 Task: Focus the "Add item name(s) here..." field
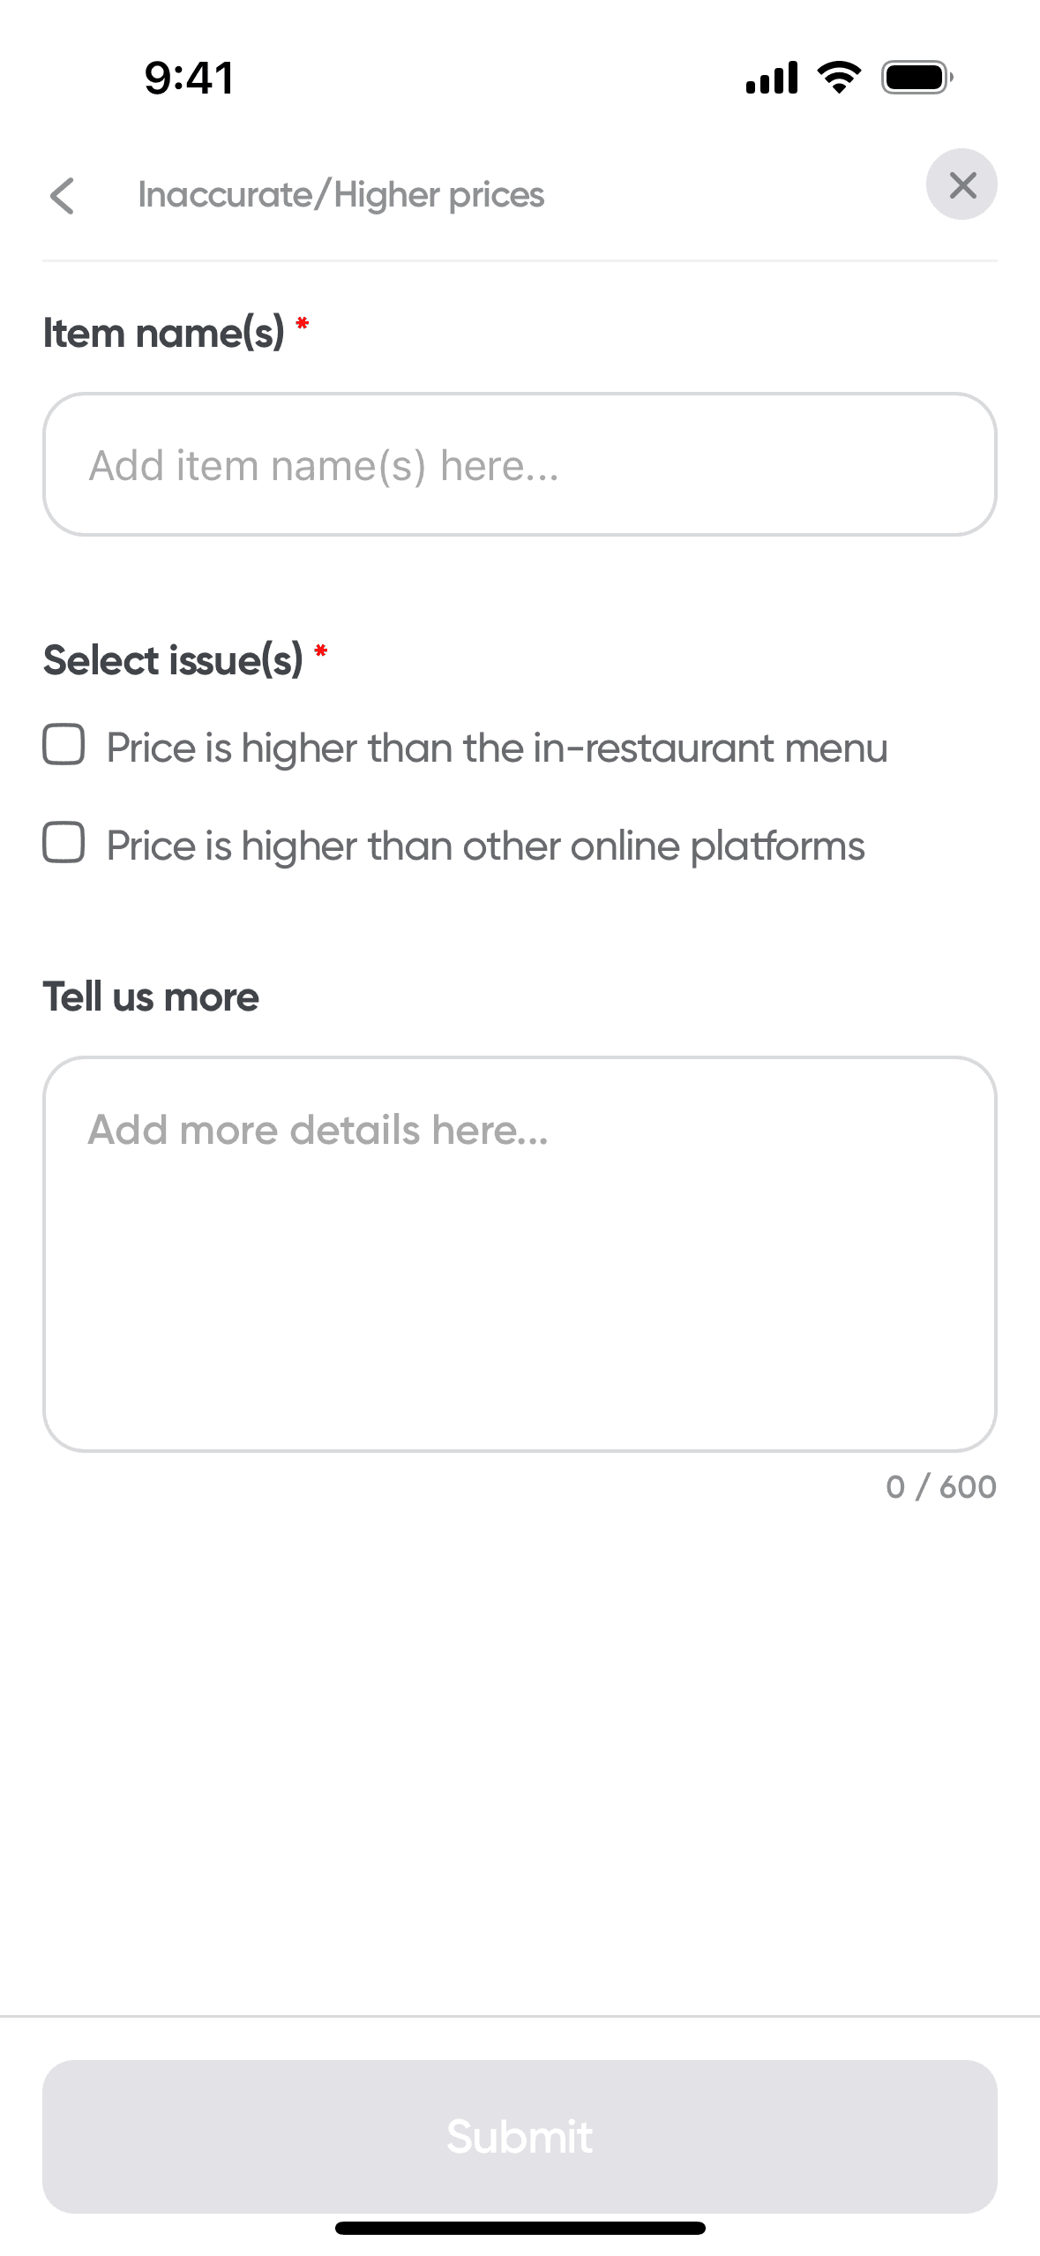pyautogui.click(x=520, y=464)
